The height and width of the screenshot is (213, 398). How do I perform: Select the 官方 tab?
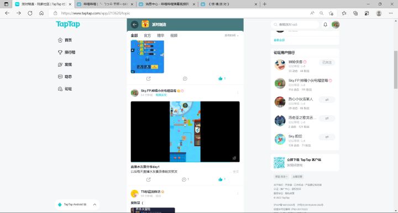[x=147, y=35]
